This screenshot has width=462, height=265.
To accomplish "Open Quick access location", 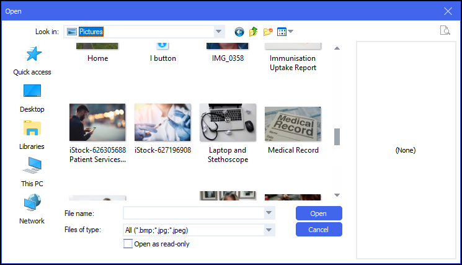I will (32, 60).
